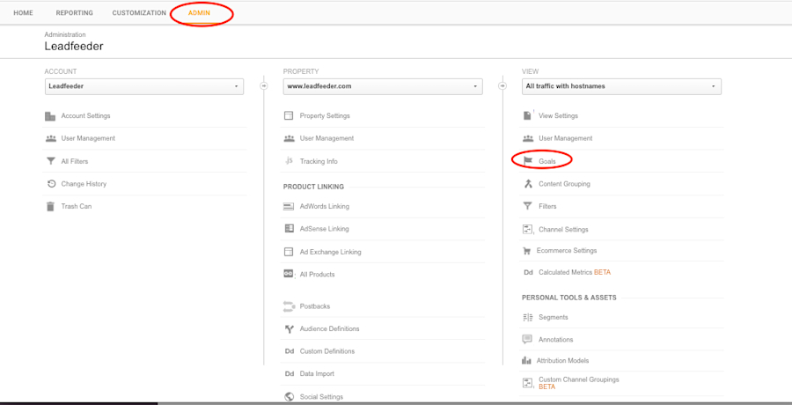Select the ADMIN tab
The image size is (792, 405).
point(199,13)
